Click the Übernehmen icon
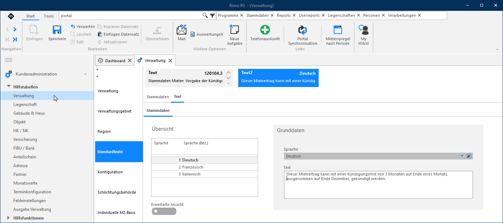Screen dimensions: 503x223 [x=157, y=30]
